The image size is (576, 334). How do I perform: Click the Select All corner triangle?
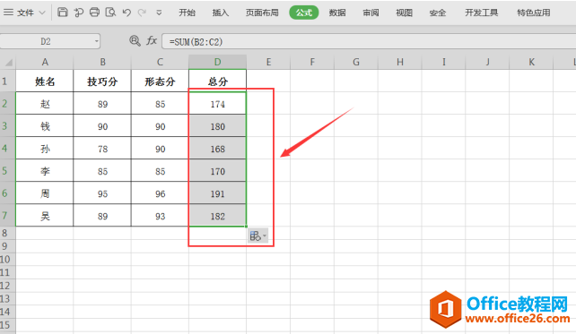pos(8,62)
